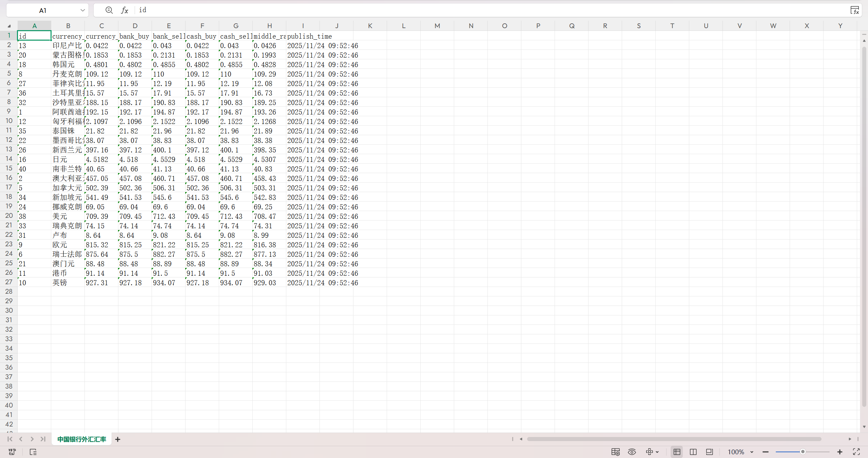Expand the reading mode crosshair dropdown
The height and width of the screenshot is (458, 868).
click(x=657, y=452)
